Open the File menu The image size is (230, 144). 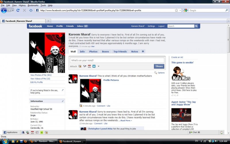[3, 5]
